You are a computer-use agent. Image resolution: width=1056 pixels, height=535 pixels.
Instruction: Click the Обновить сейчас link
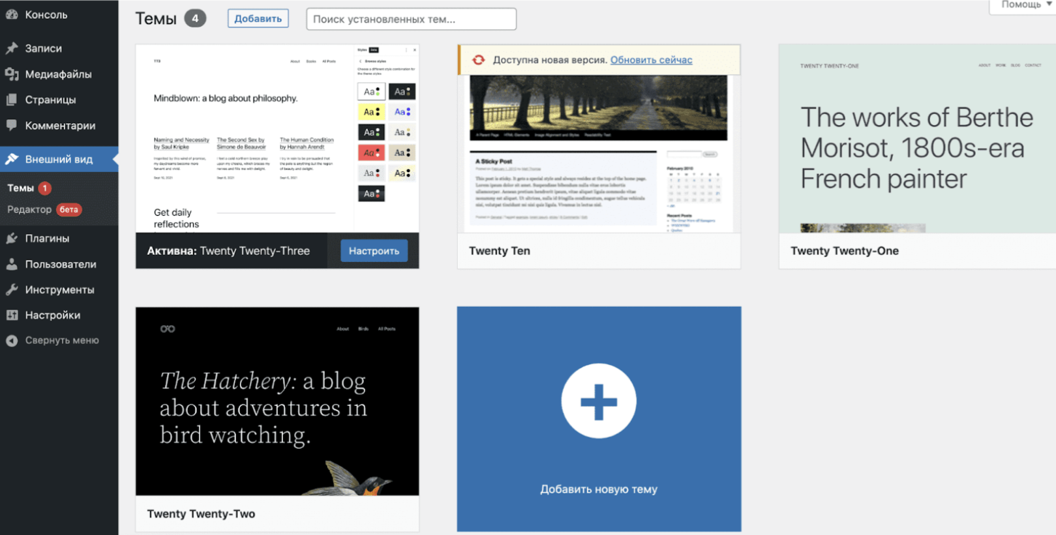point(651,60)
